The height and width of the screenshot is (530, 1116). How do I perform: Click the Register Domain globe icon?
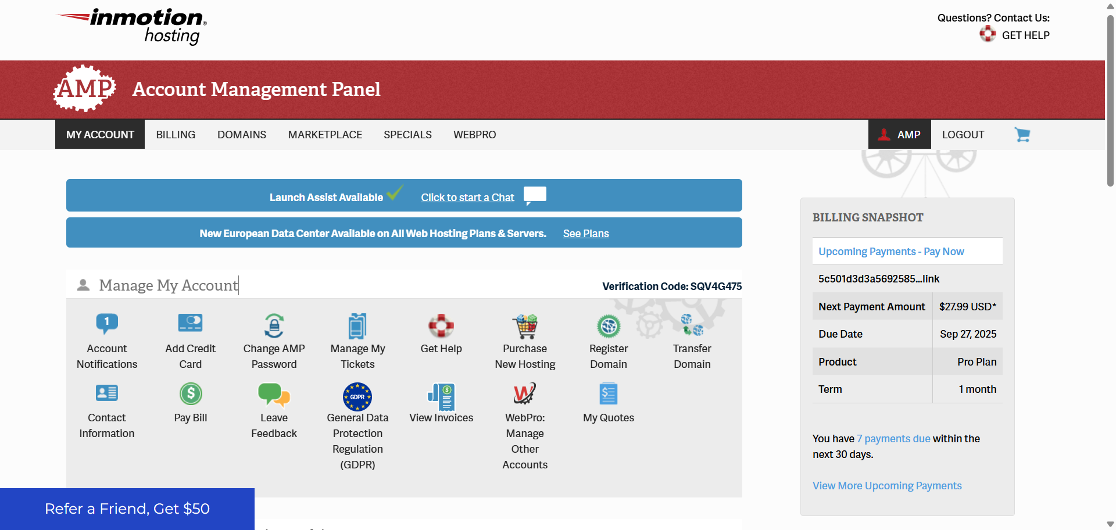(609, 326)
